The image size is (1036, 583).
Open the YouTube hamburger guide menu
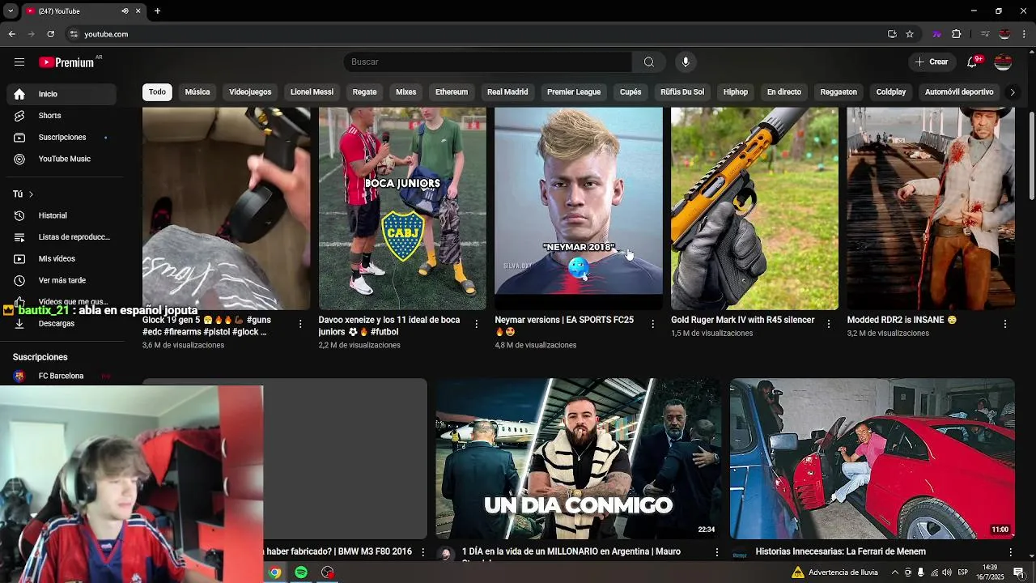[19, 62]
